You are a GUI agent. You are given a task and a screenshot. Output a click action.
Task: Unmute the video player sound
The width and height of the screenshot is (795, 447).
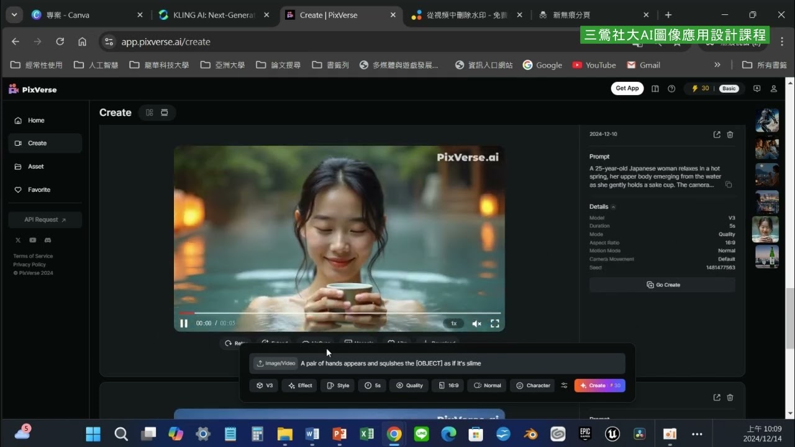[x=476, y=323]
